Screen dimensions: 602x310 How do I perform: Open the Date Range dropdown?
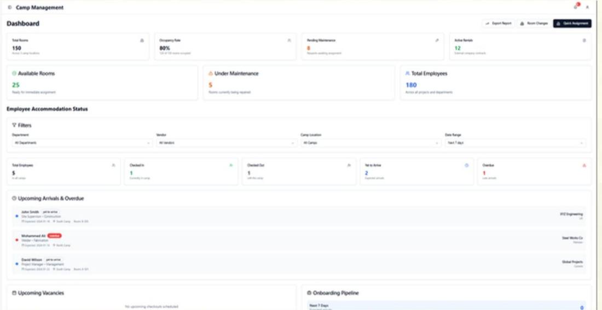coord(515,143)
